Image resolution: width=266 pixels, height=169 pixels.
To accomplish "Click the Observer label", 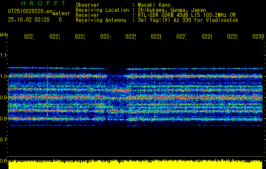I will click(88, 5).
